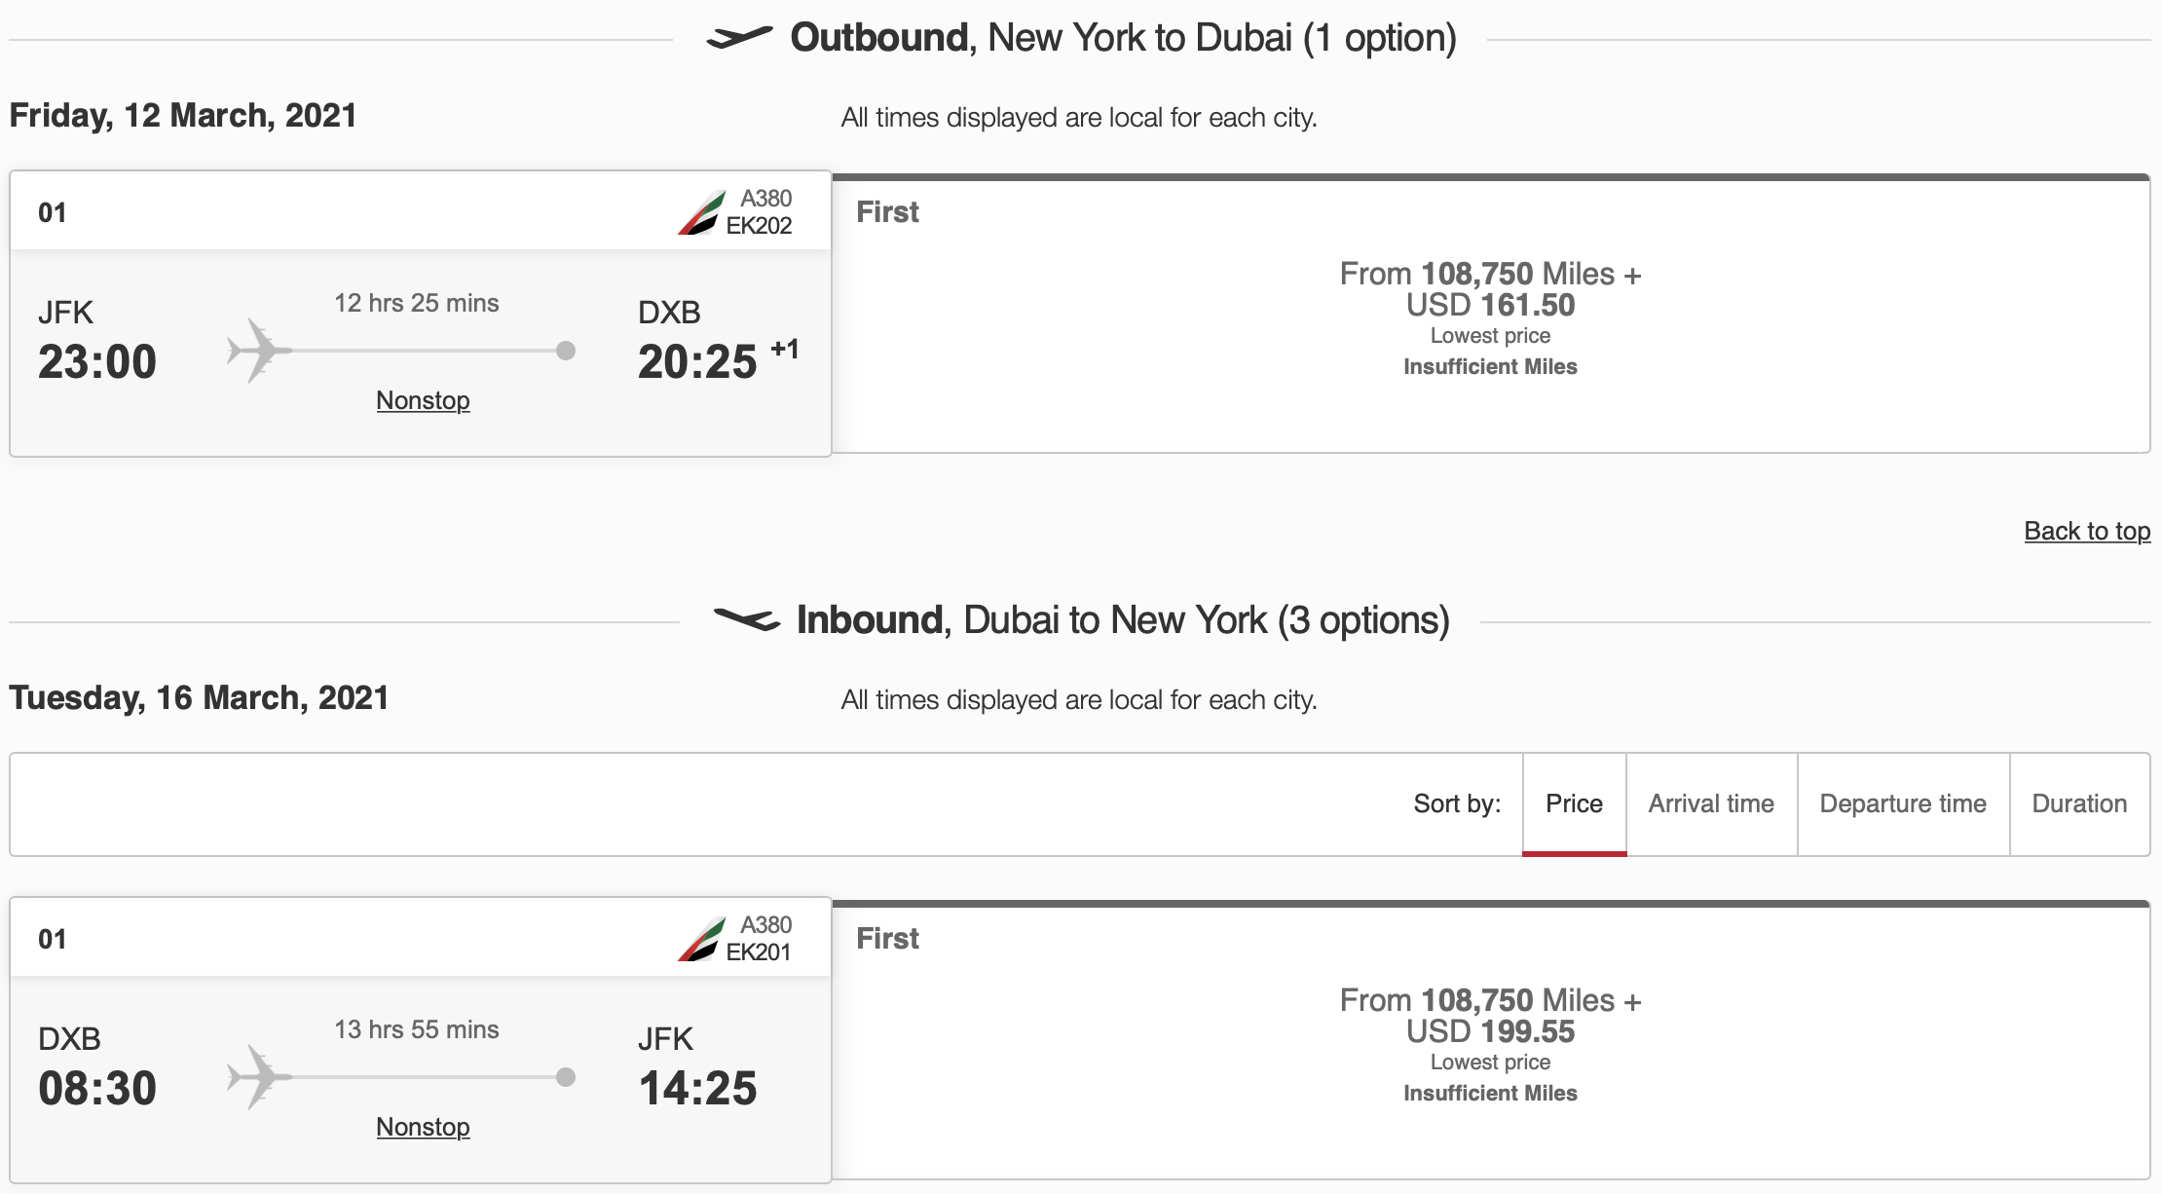Sort inbound flights by Departure time

pos(1902,803)
